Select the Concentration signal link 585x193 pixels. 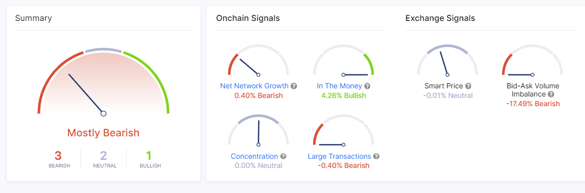tap(255, 157)
